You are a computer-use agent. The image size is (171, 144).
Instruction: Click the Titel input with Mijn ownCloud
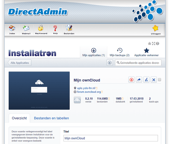110,138
